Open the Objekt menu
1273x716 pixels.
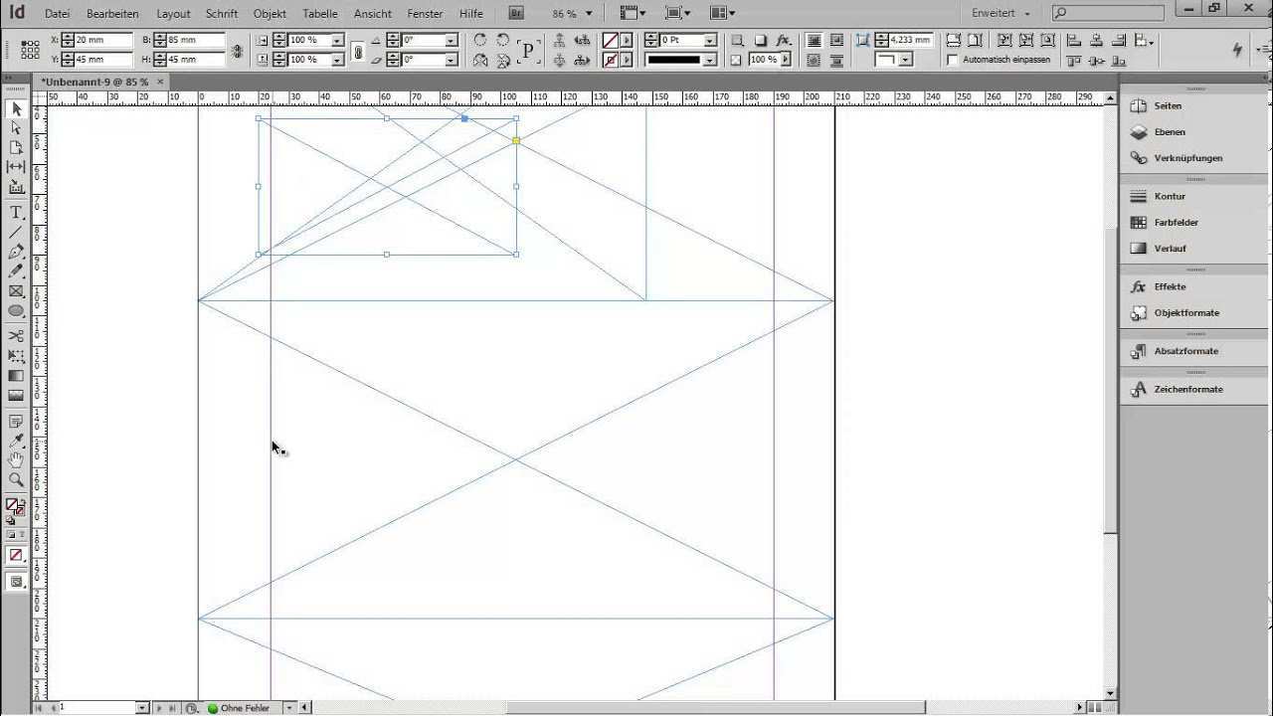(270, 14)
